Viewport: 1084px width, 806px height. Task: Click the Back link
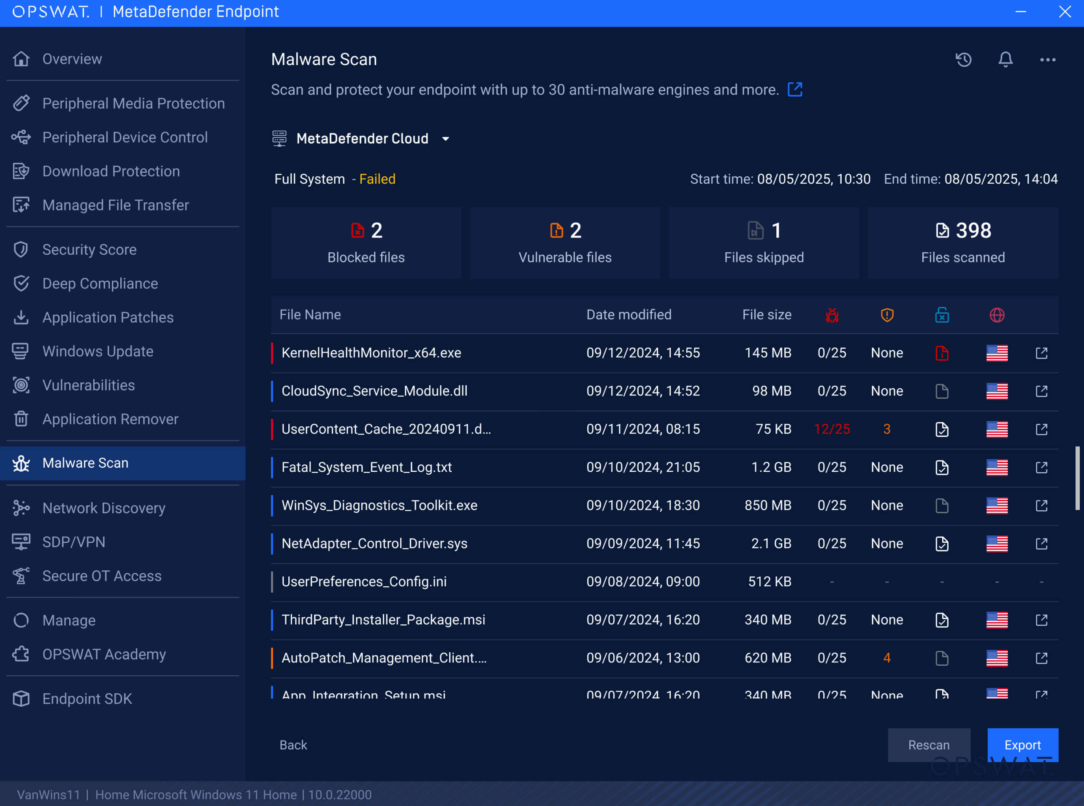(293, 745)
